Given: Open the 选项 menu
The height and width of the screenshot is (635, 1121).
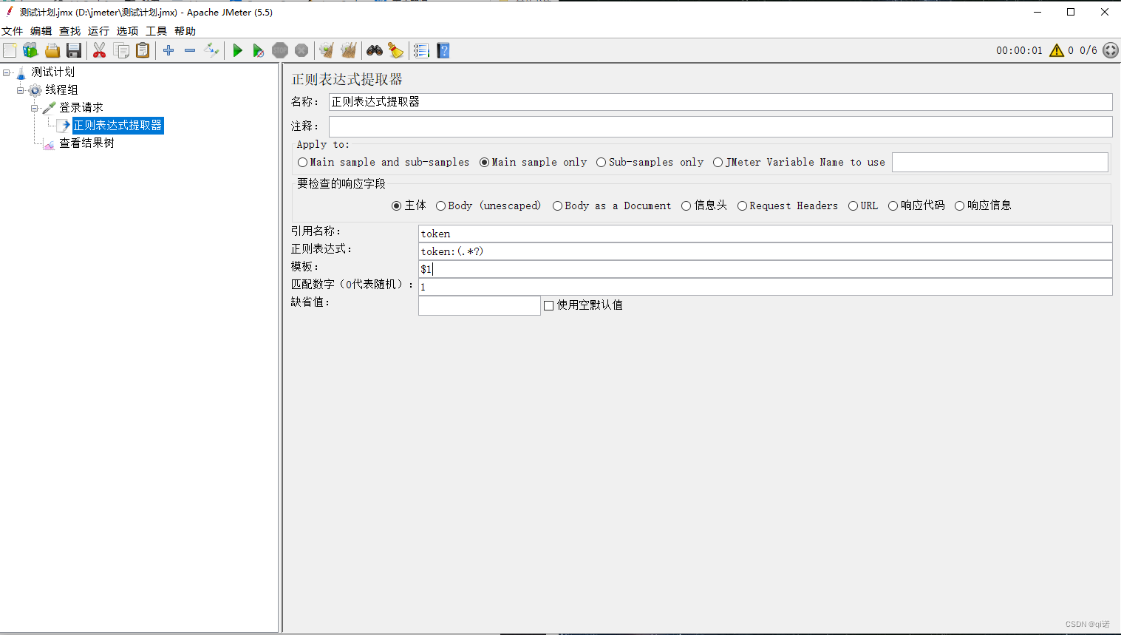Looking at the screenshot, I should (x=127, y=31).
